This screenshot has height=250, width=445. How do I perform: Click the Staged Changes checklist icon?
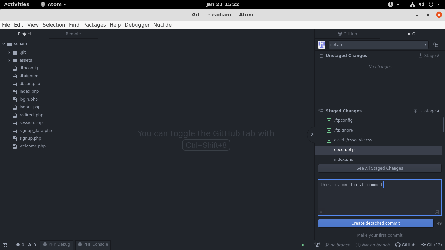click(x=321, y=111)
